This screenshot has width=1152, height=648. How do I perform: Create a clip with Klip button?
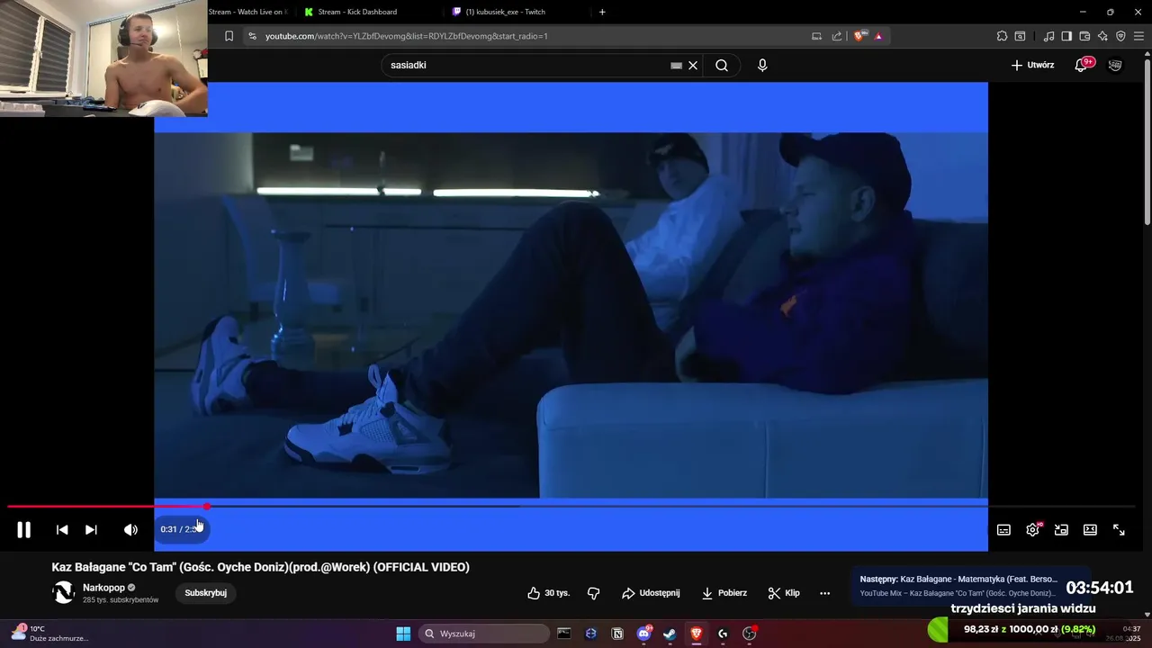783,593
